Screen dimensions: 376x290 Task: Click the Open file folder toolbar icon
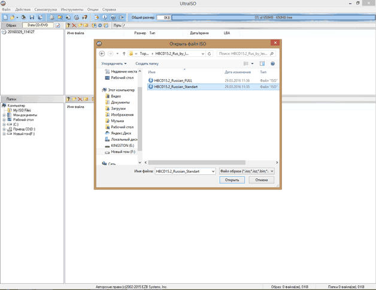point(12,17)
